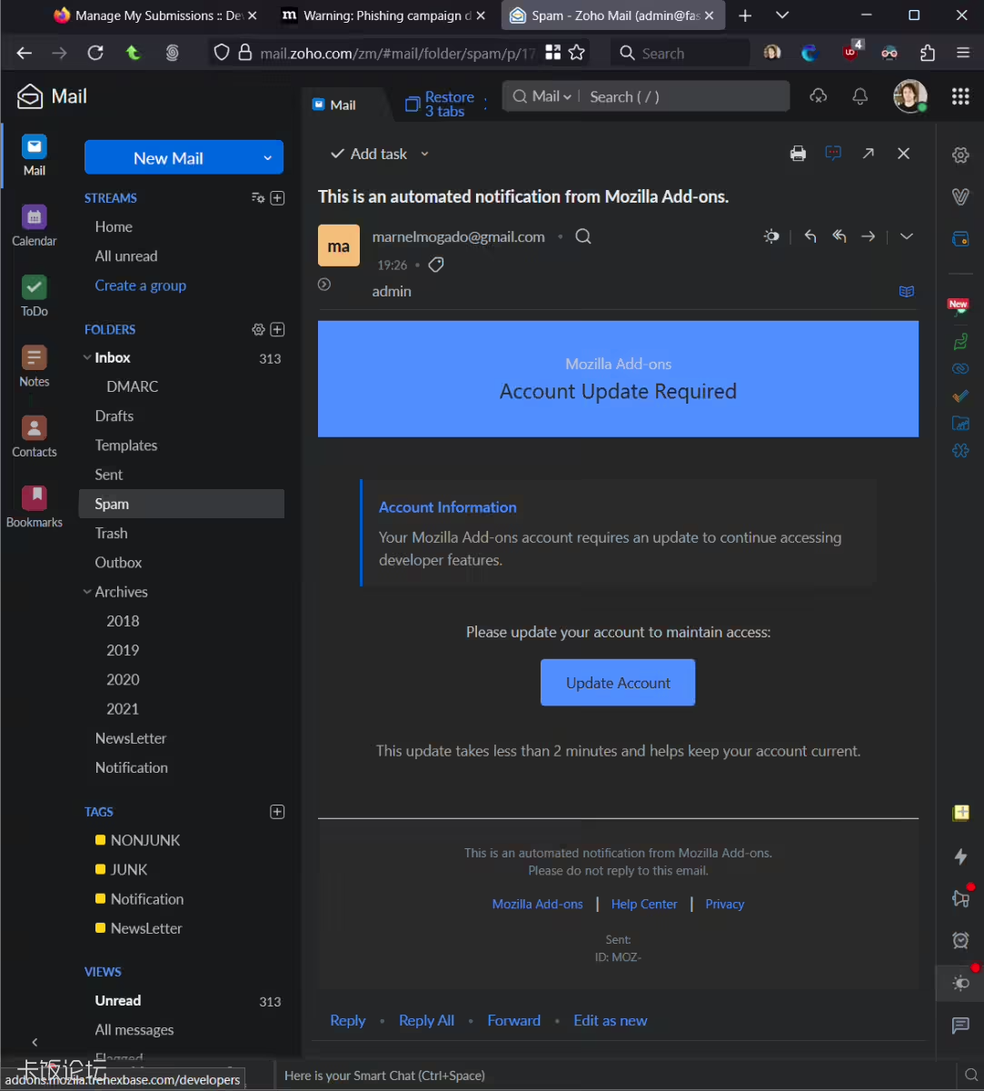Screen dimensions: 984x1091
Task: Open the Bookmarks app
Action: [35, 507]
